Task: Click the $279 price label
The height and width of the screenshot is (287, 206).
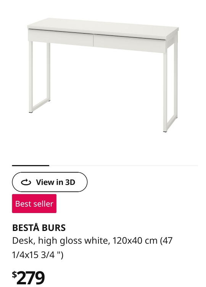Action: (x=28, y=277)
